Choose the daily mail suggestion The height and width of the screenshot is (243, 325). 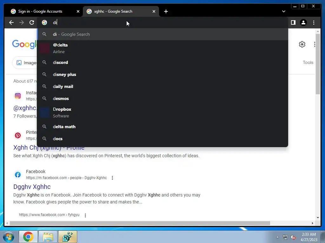162,86
